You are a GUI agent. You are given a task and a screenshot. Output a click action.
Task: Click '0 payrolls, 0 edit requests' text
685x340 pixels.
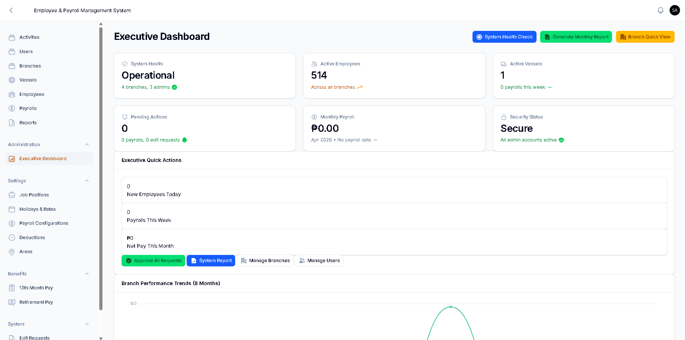click(x=151, y=140)
